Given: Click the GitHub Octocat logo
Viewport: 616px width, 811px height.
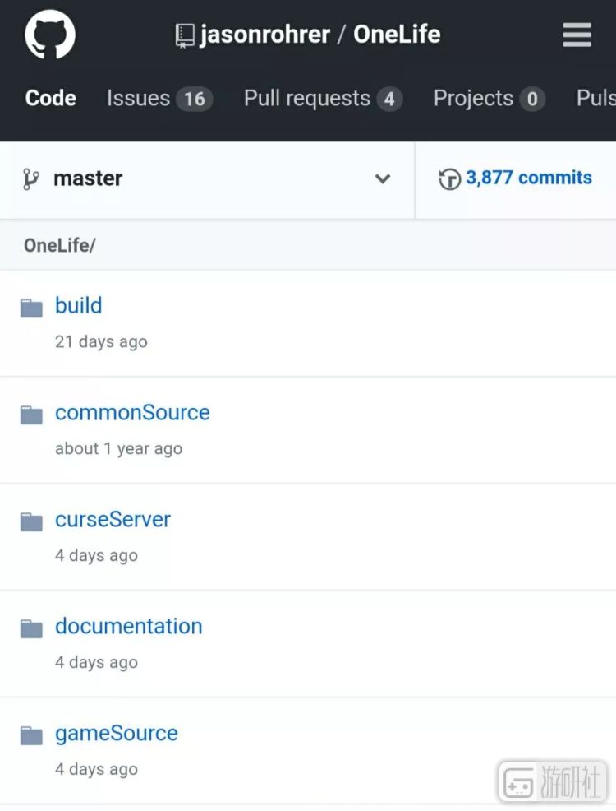Looking at the screenshot, I should (49, 35).
